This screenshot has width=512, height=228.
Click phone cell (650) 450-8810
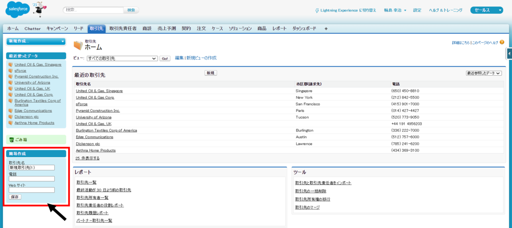405,91
